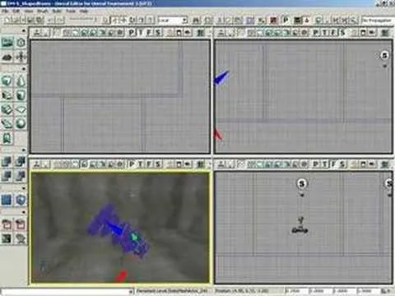Open the coordinate system dropdown in the main toolbar
Screen dimensions: 395x296
point(173,21)
